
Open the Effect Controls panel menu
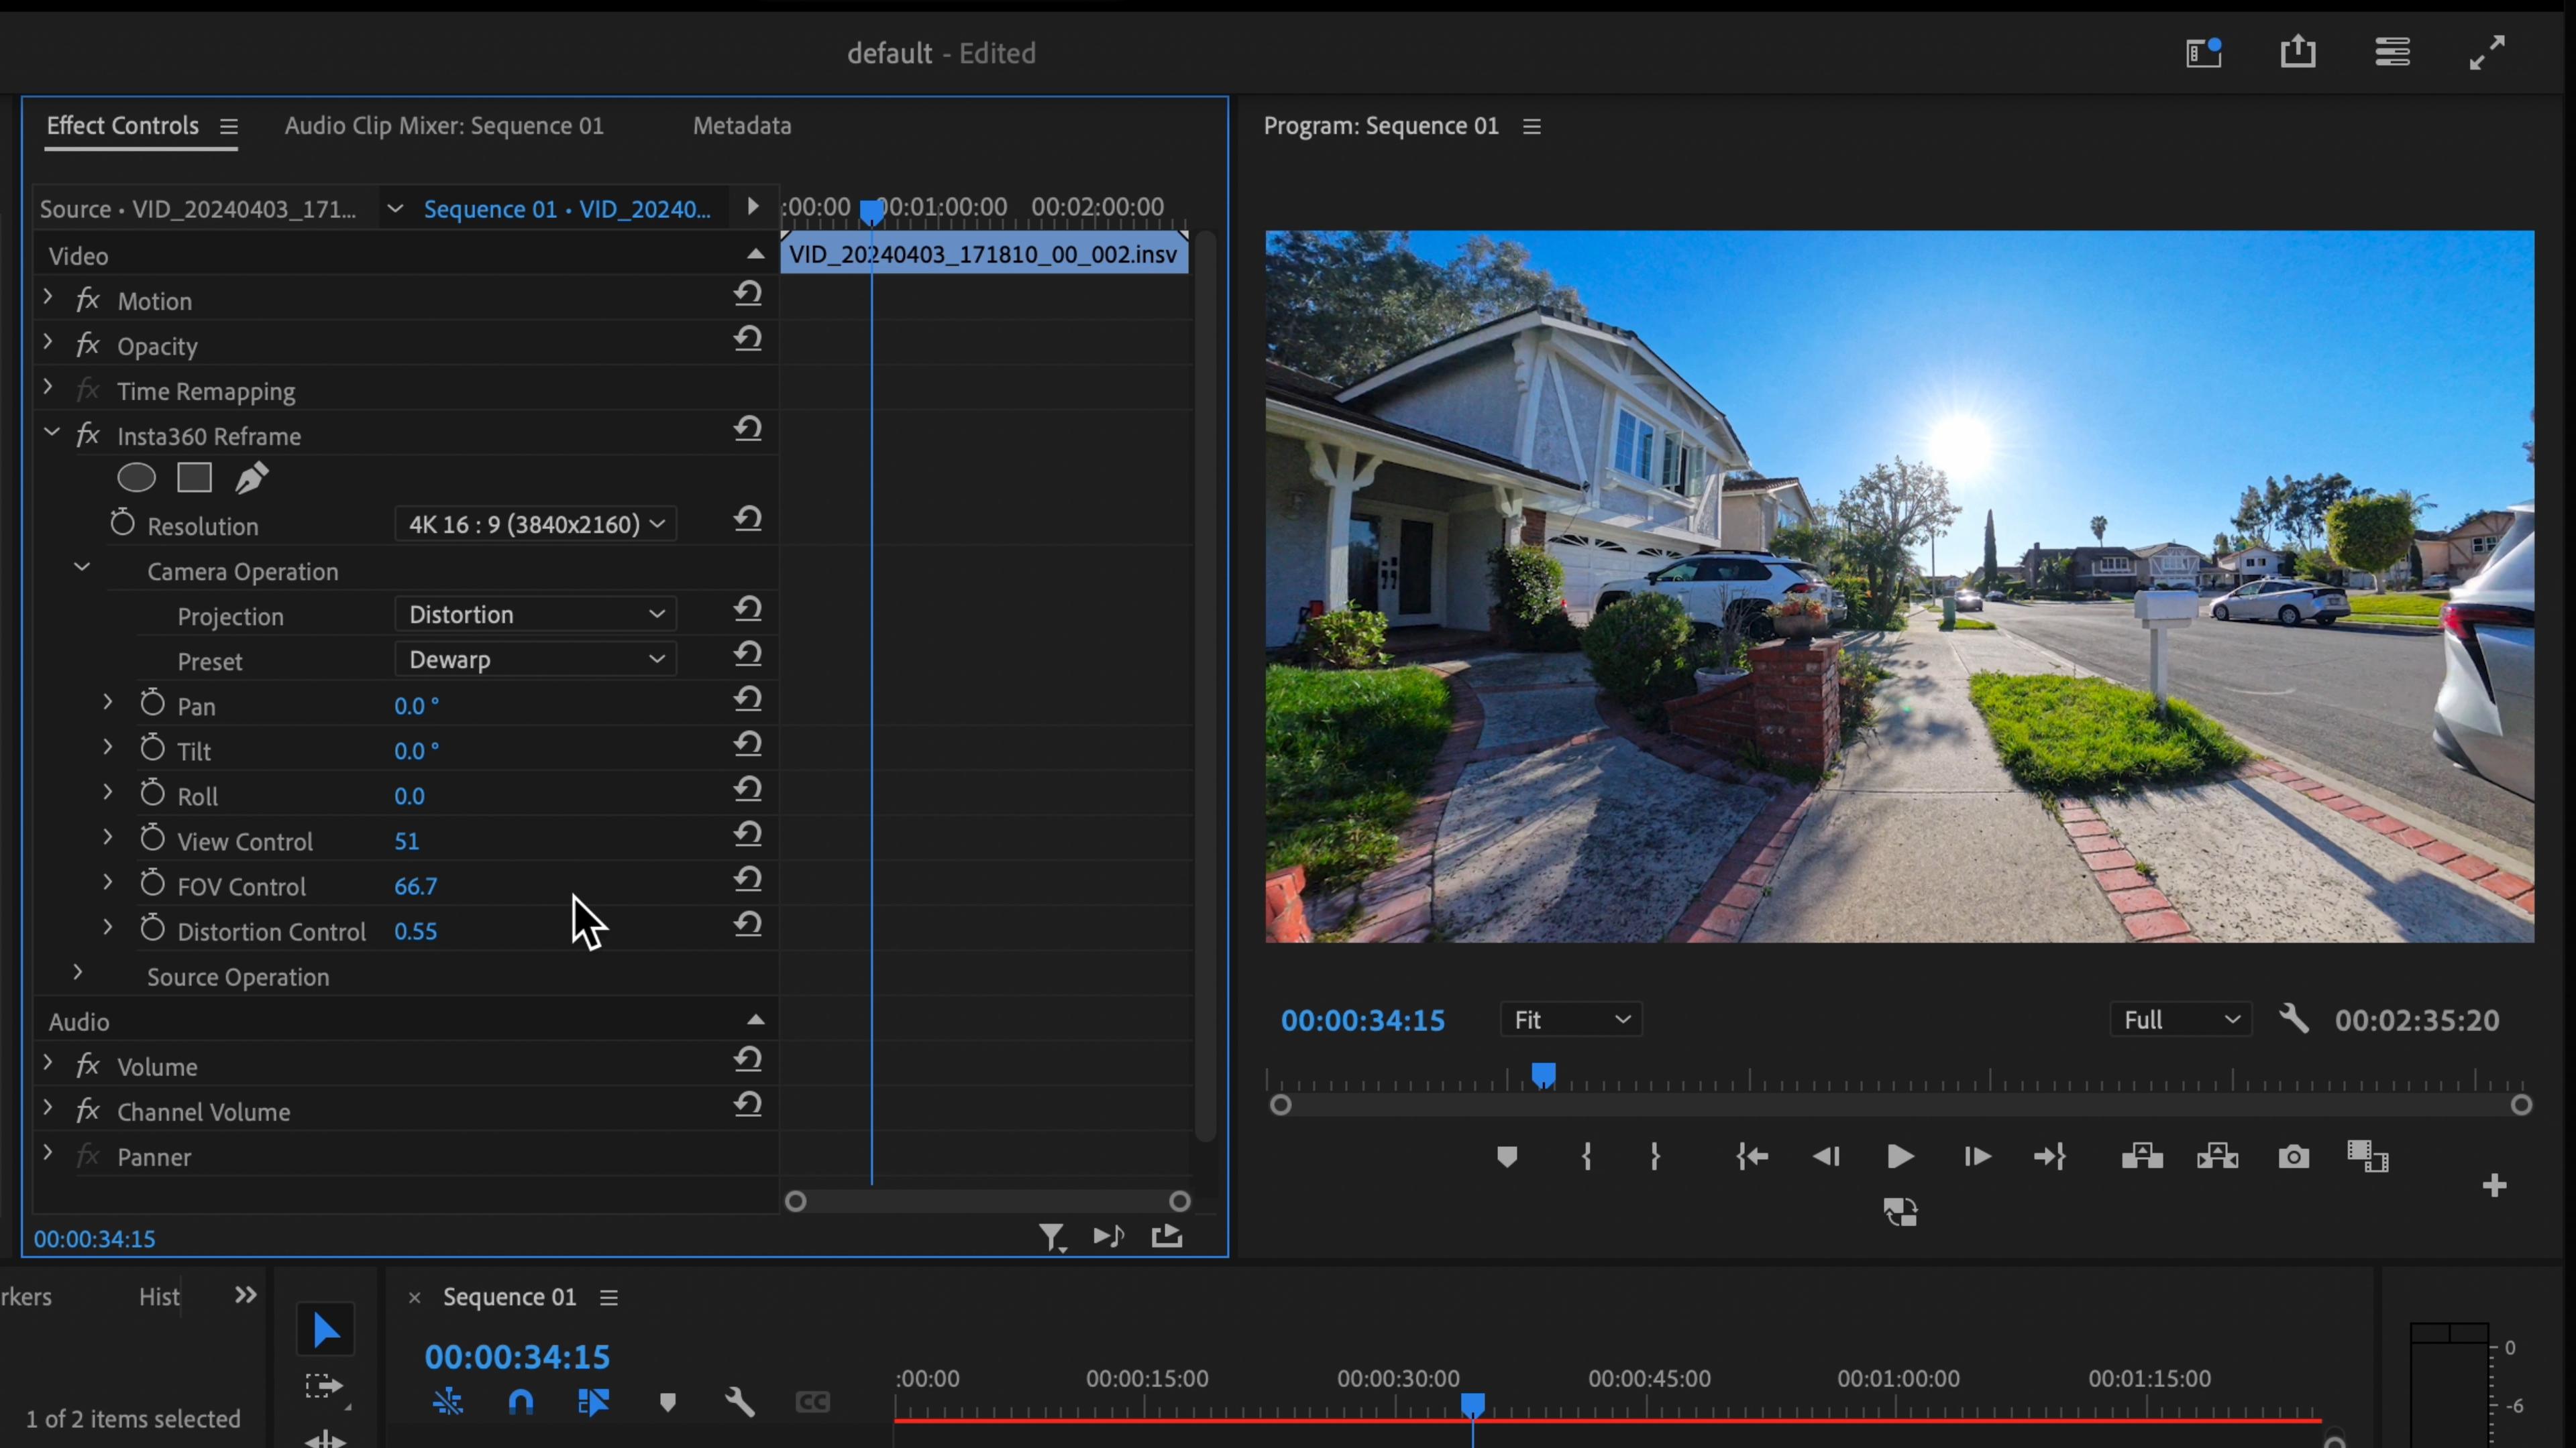229,127
